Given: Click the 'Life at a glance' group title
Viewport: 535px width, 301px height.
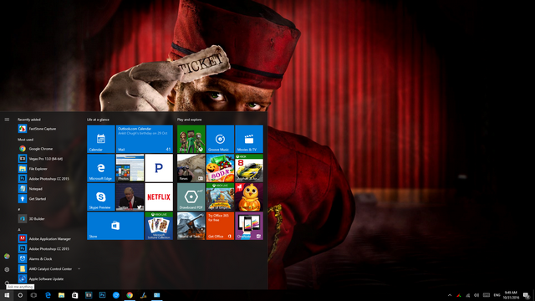Looking at the screenshot, I should (98, 120).
